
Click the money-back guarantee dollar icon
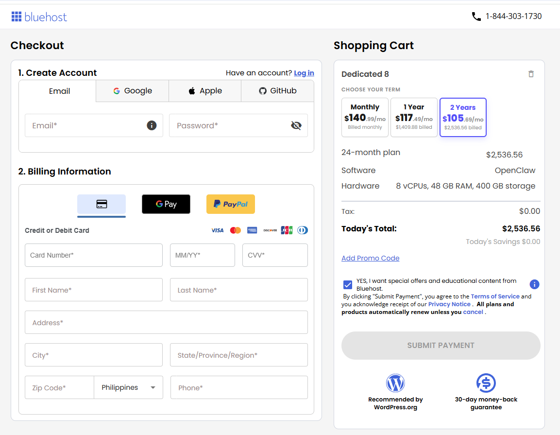pos(486,383)
